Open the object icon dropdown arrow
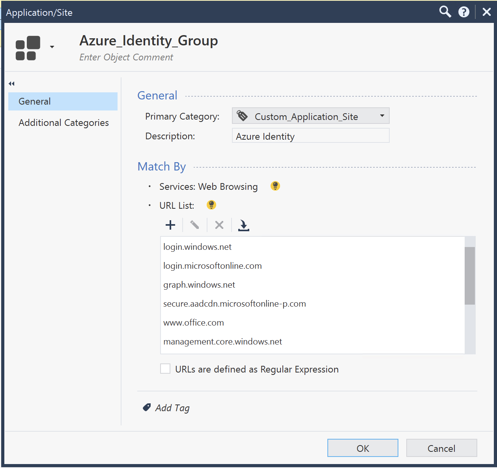Screen dimensions: 497x468 pos(52,47)
